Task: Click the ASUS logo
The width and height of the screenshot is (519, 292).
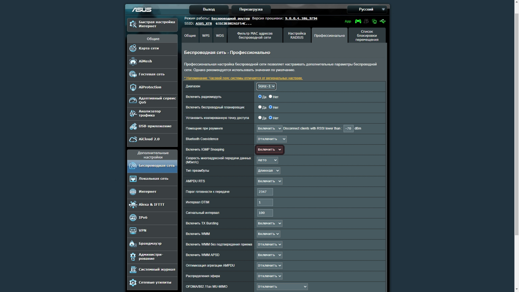Action: click(142, 10)
